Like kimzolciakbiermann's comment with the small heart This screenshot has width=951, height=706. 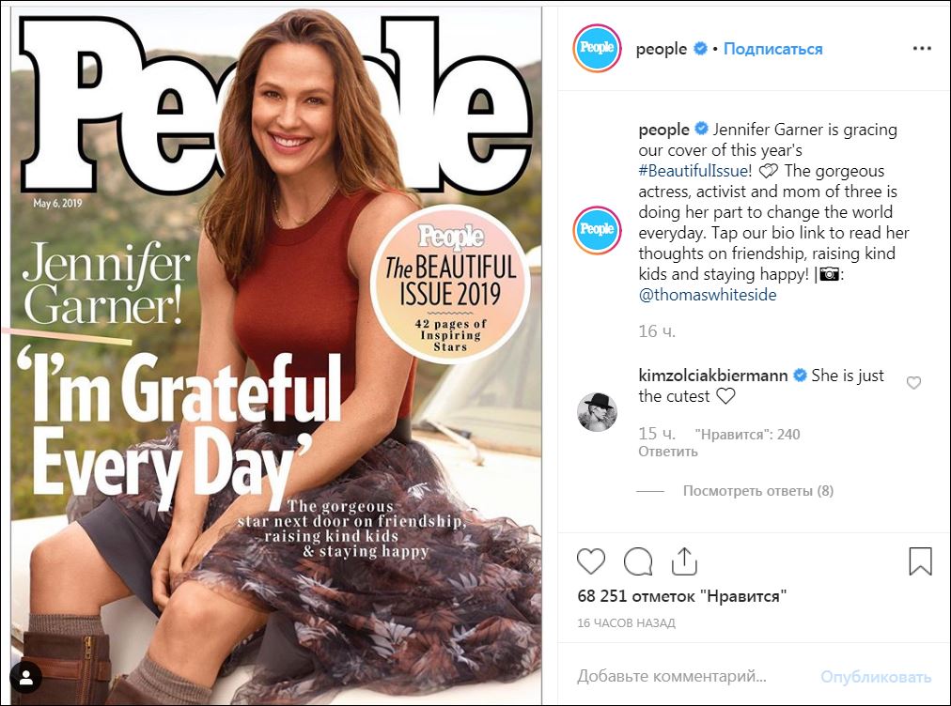[x=913, y=383]
